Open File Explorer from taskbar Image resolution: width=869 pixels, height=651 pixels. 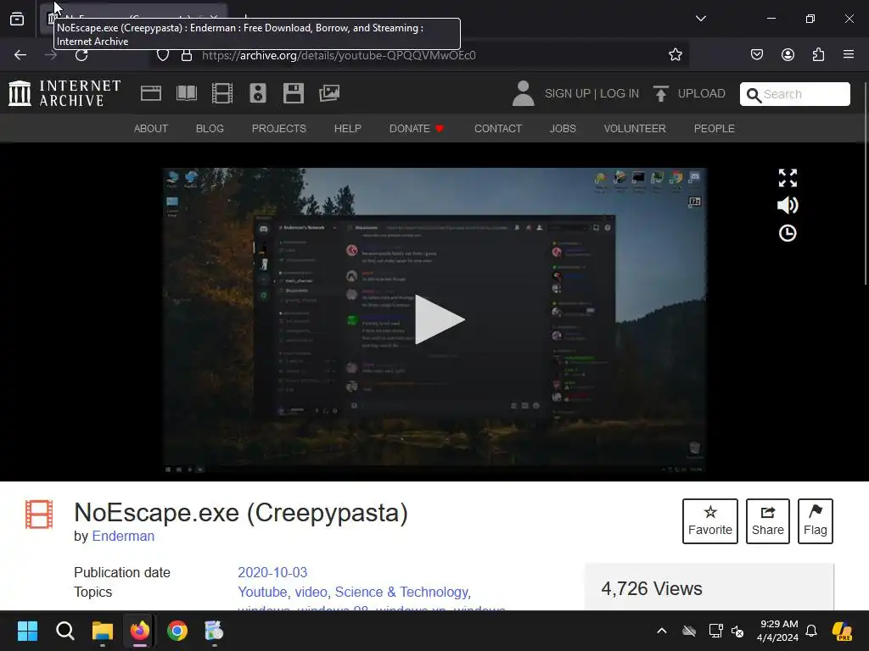pyautogui.click(x=103, y=631)
